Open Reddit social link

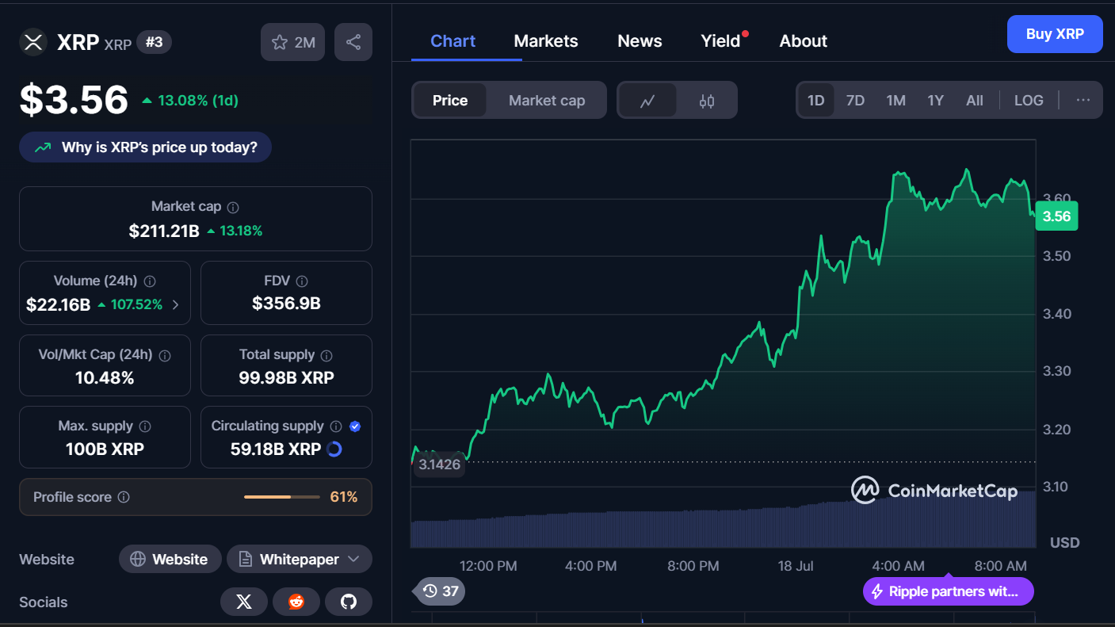click(296, 602)
